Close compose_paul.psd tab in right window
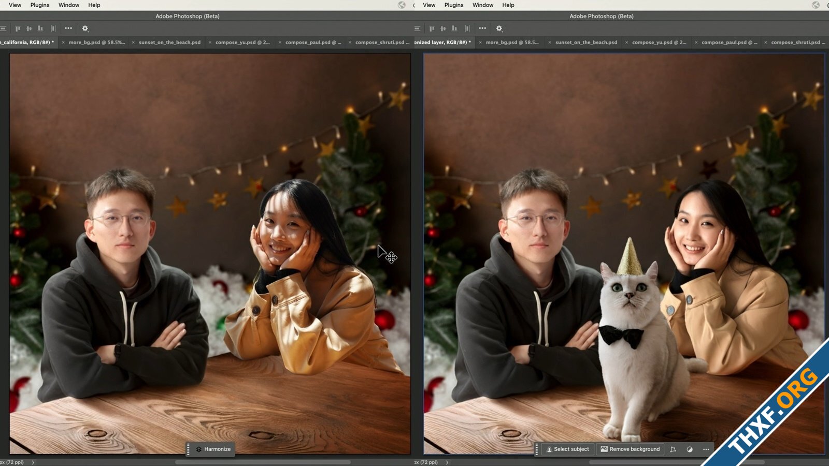 pos(696,42)
